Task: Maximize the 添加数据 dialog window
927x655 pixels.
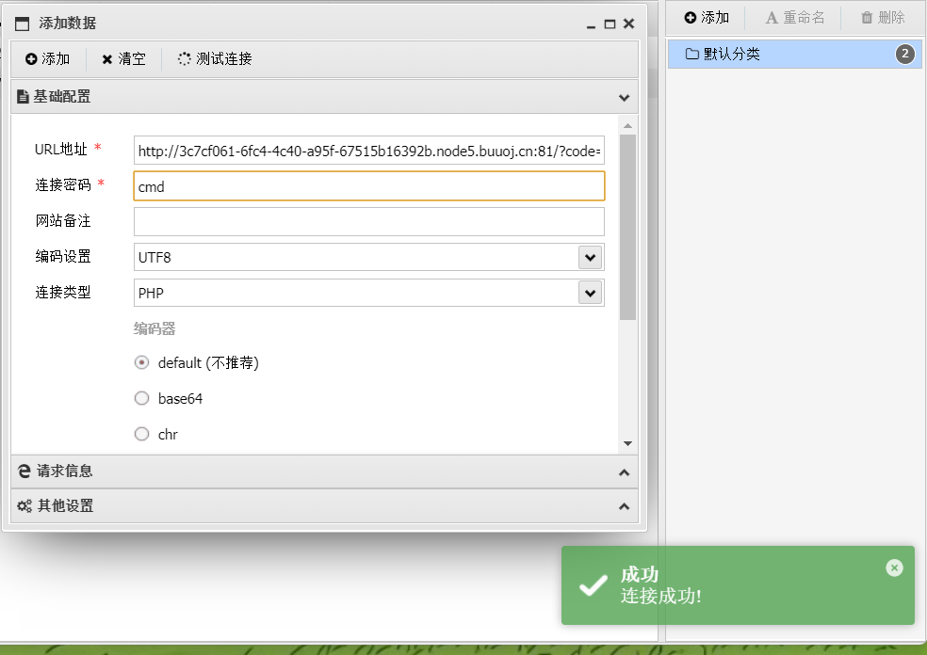Action: click(610, 24)
